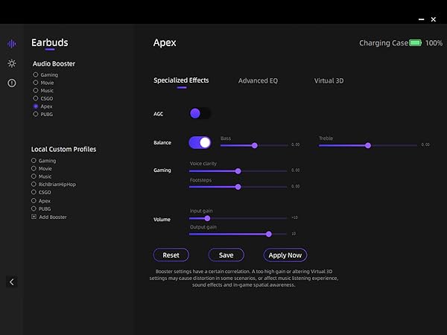Select the PUBG audio booster preset
Viewport: 447px width, 335px height.
click(x=35, y=115)
